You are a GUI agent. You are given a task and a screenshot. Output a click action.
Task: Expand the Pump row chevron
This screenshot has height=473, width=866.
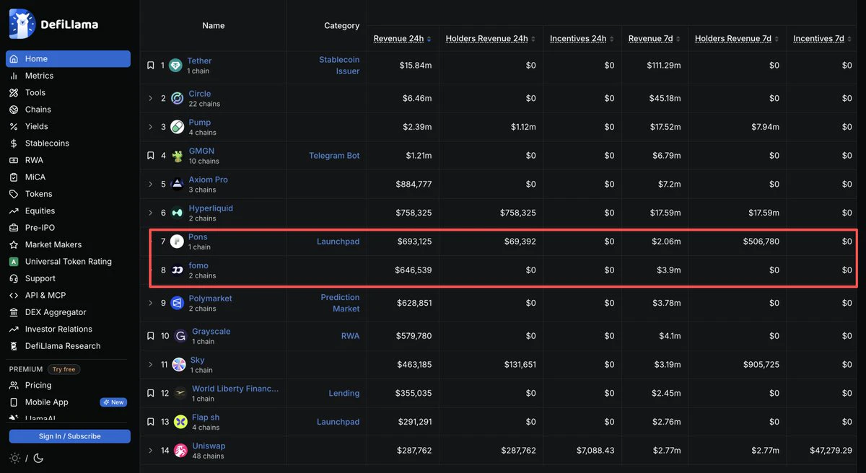point(151,127)
